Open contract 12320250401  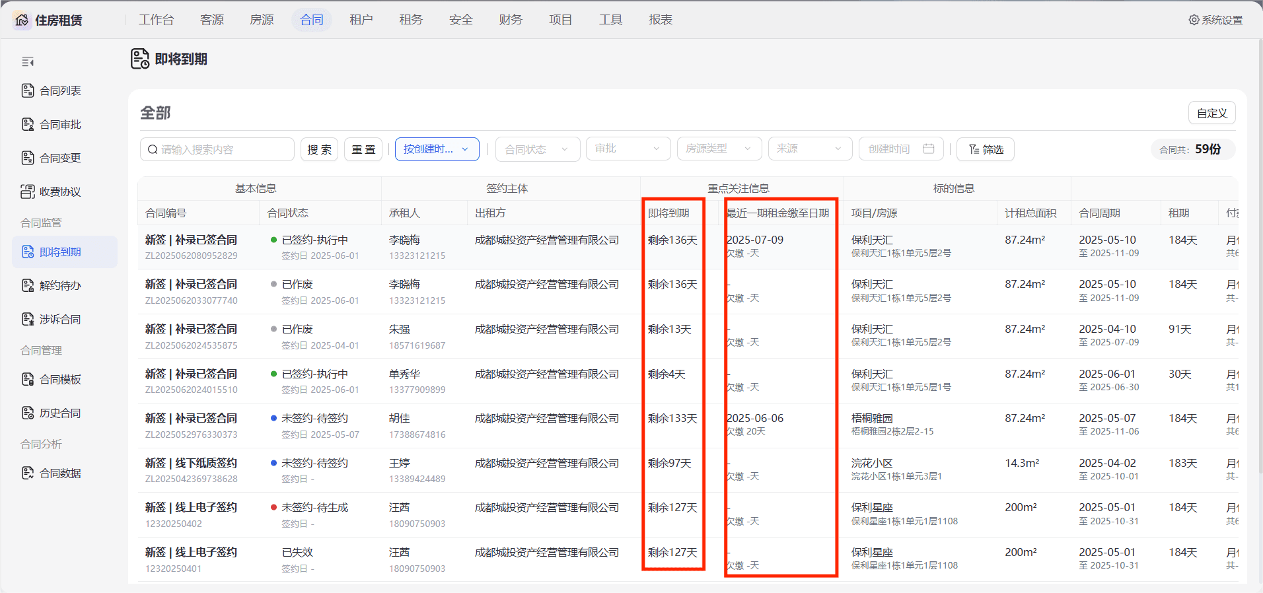tap(174, 569)
